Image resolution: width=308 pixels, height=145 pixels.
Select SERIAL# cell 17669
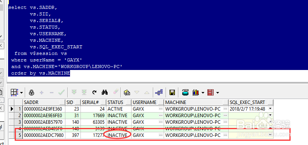93,115
